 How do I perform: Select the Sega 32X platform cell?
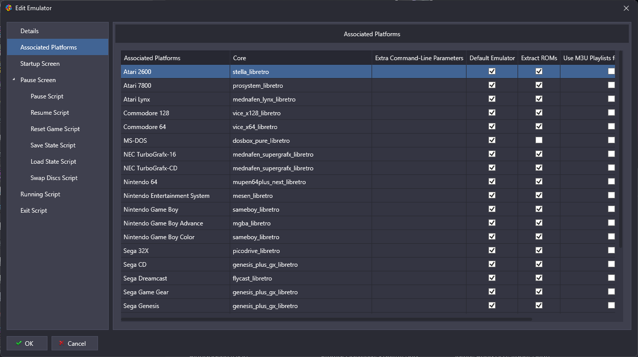pos(175,250)
